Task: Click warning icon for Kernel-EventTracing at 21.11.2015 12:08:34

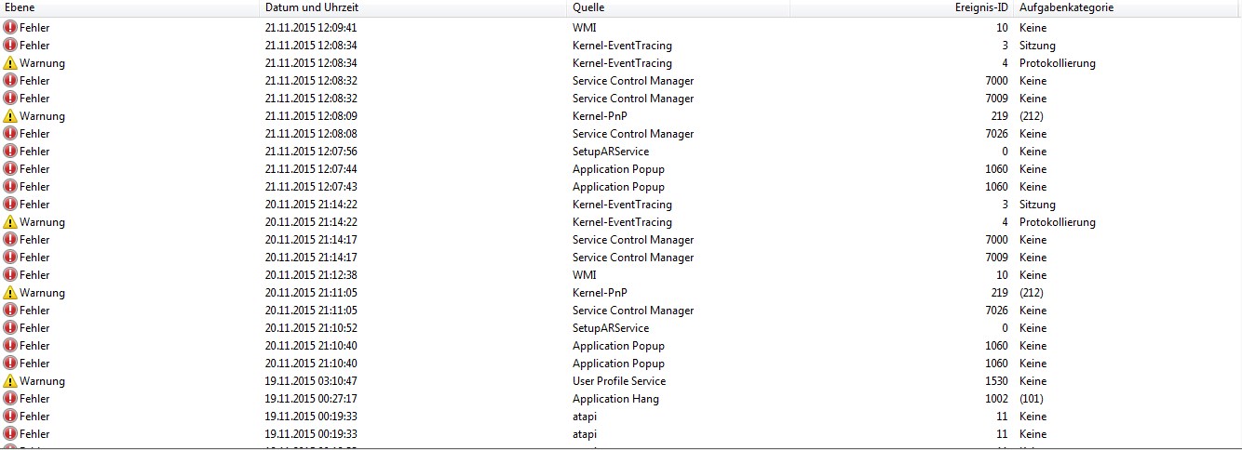Action: click(10, 63)
